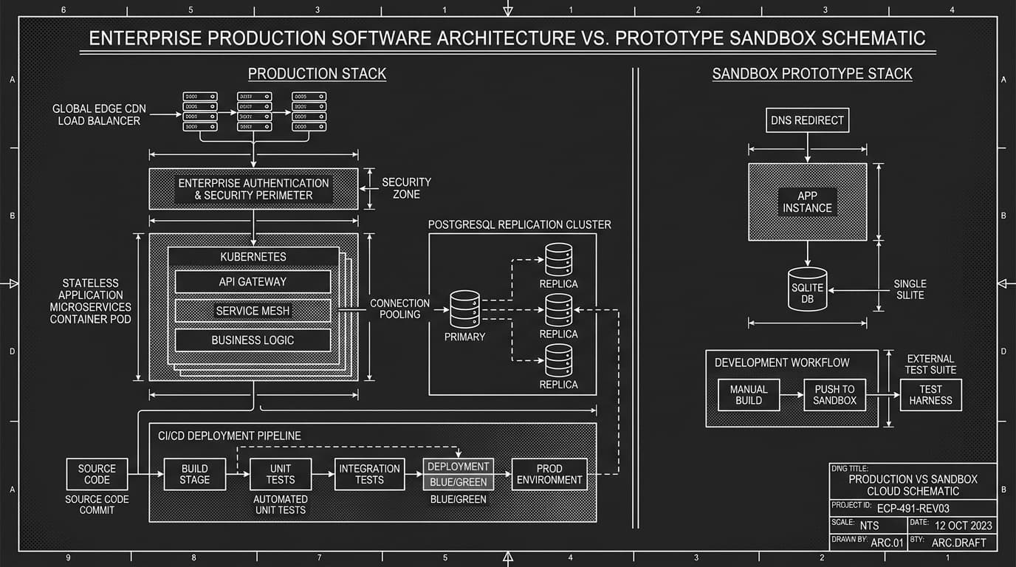Select the topmost Replica database icon
Viewport: 1016px width, 567px height.
pyautogui.click(x=559, y=259)
